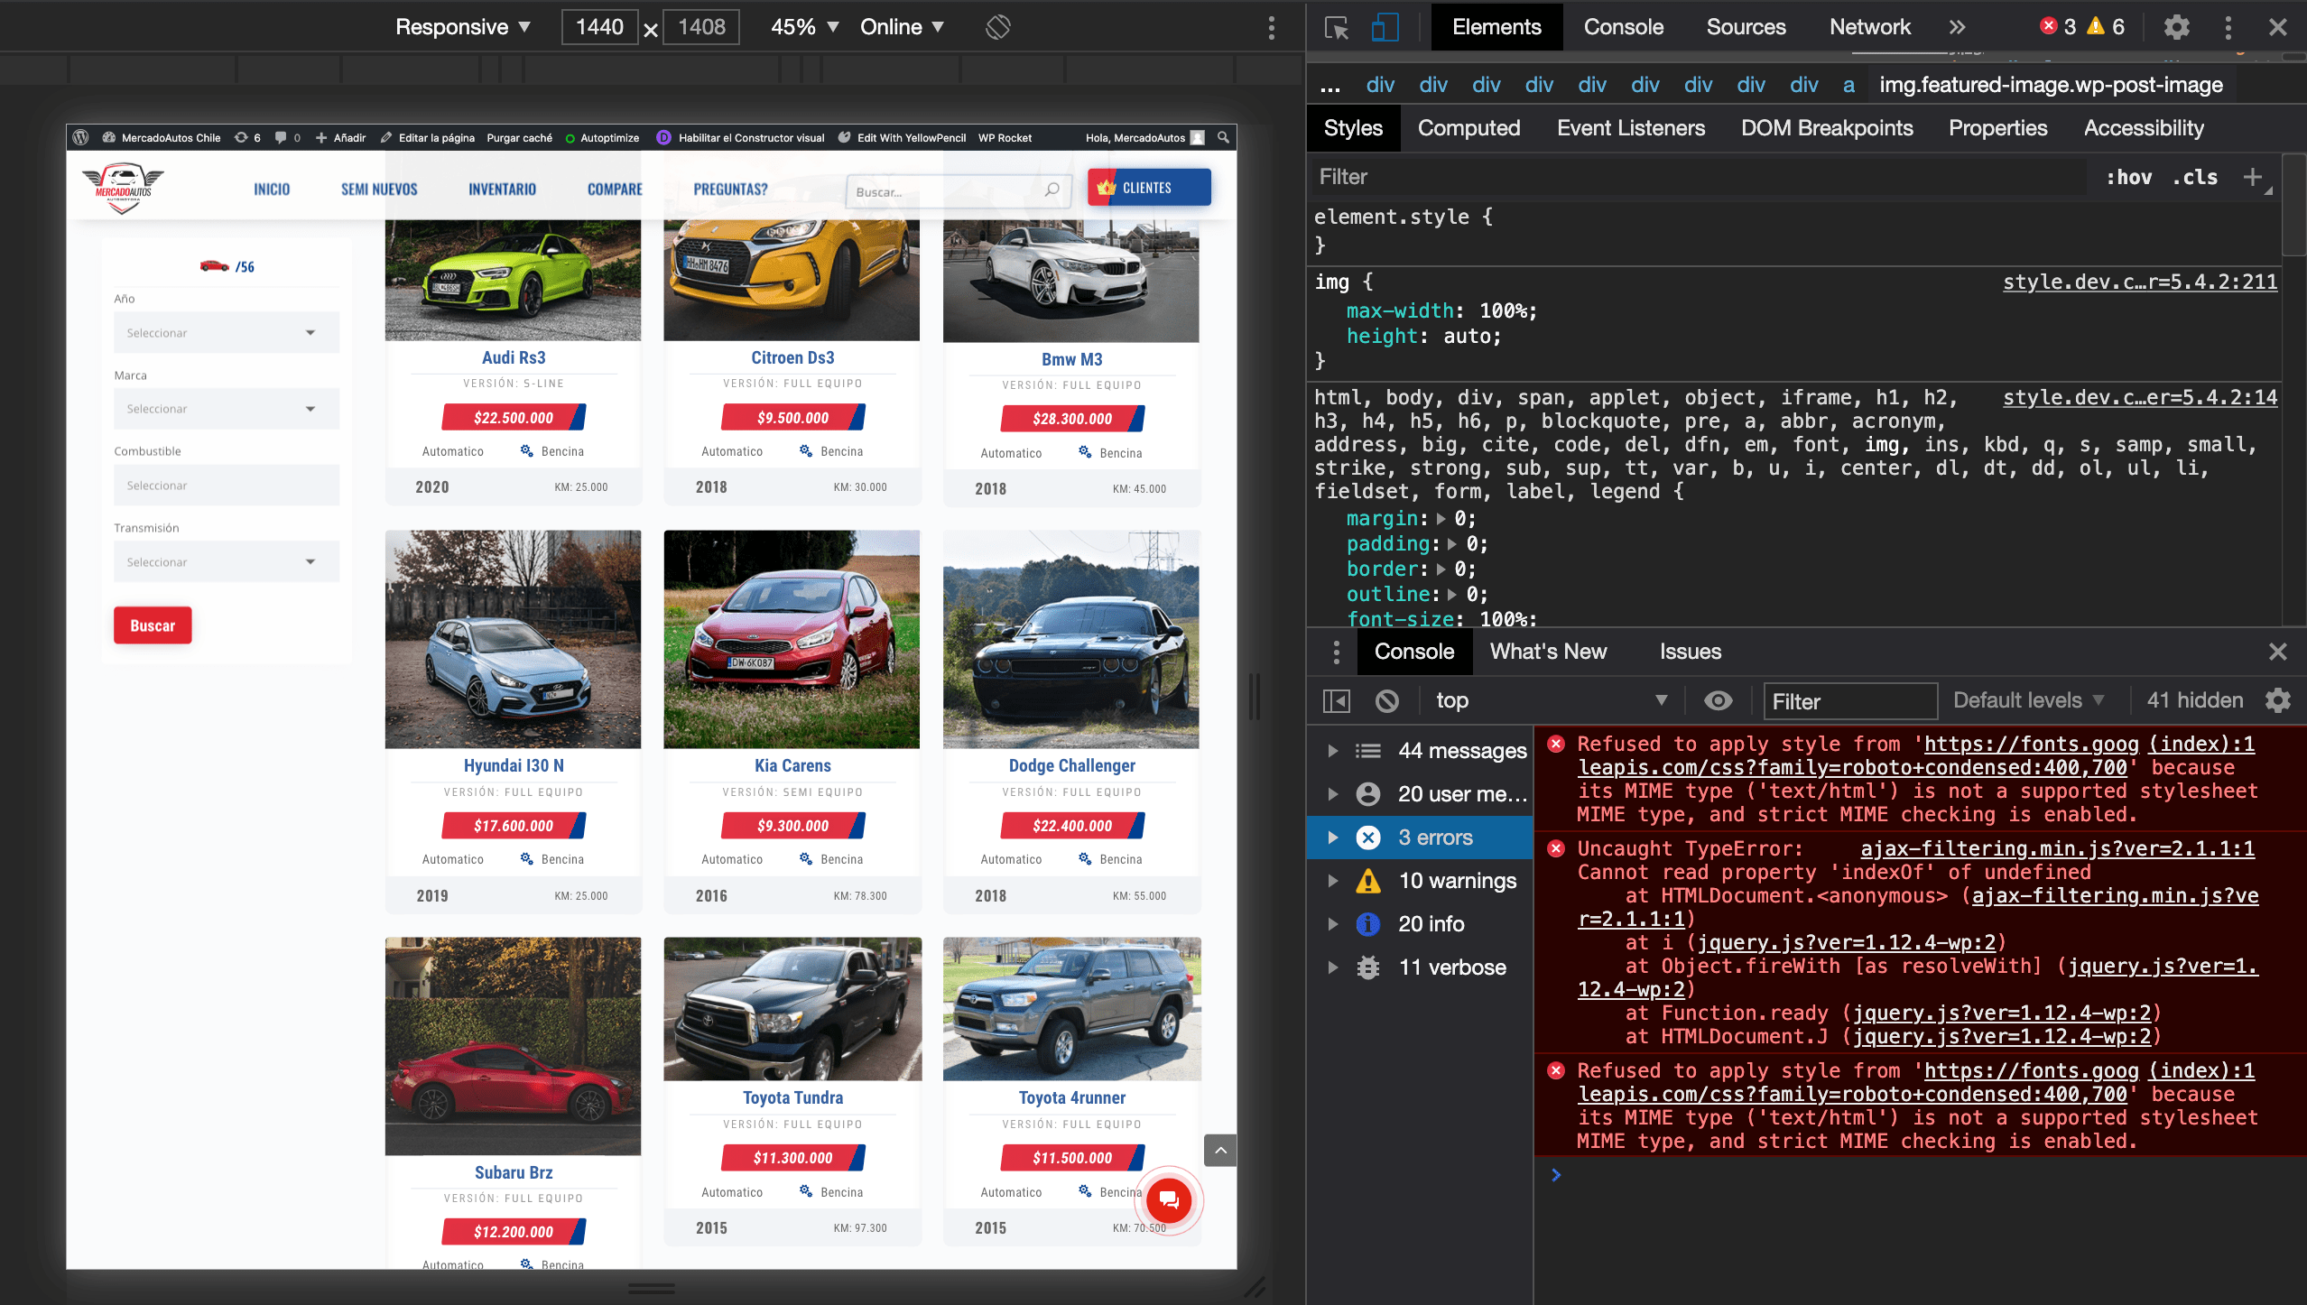Open style.dev.css line 211 source link
Screen dimensions: 2307x1305
click(x=2139, y=282)
